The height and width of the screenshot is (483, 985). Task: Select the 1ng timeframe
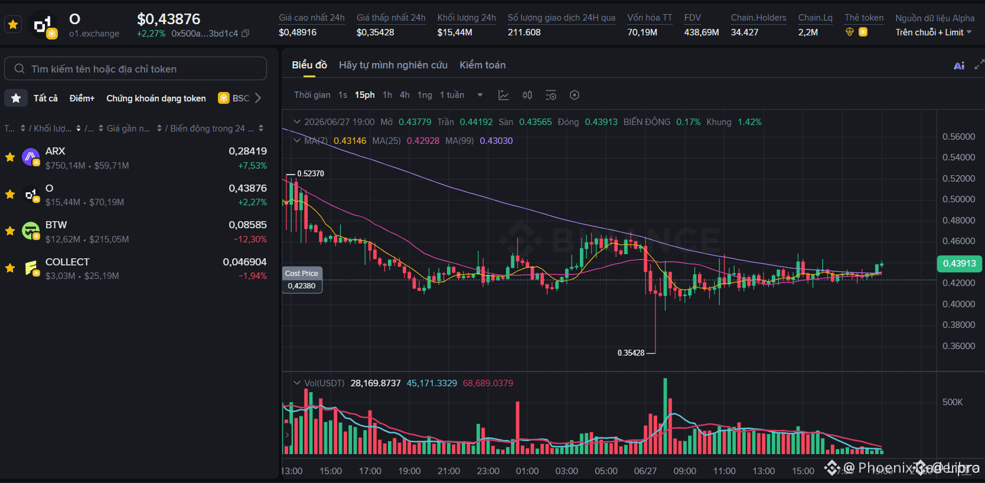[x=425, y=95]
